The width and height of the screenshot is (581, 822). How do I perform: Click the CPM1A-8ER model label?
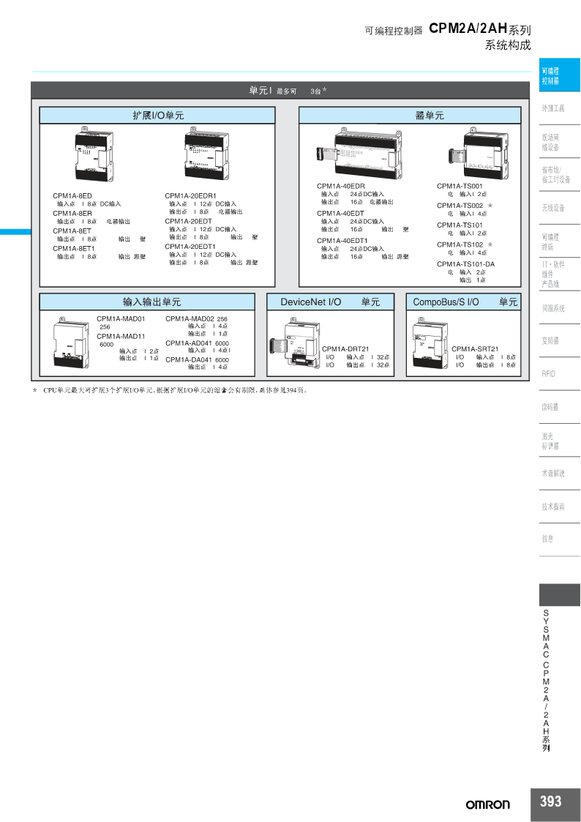(72, 213)
